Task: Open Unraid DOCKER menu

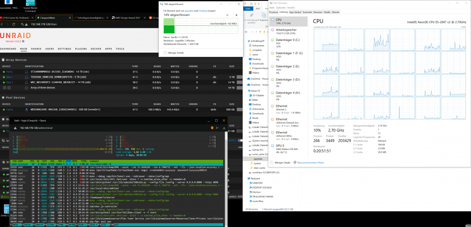Action: tap(96, 49)
